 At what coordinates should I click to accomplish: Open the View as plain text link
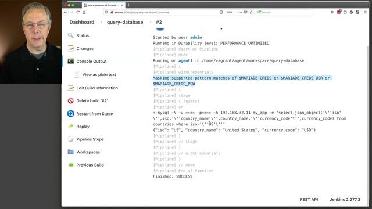[99, 74]
